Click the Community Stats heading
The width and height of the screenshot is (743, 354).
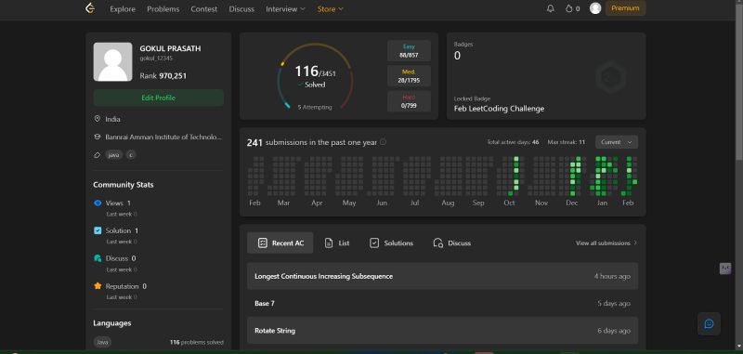click(124, 184)
